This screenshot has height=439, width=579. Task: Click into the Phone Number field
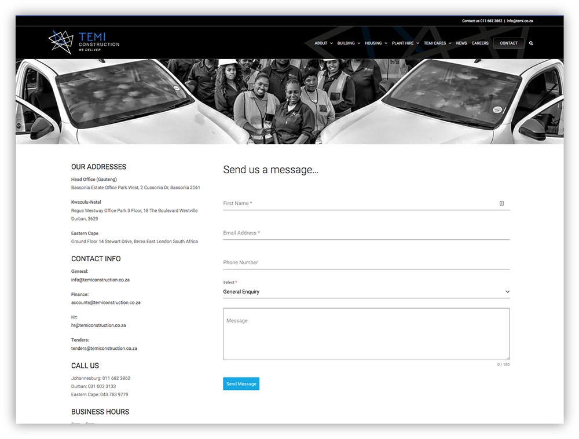366,262
